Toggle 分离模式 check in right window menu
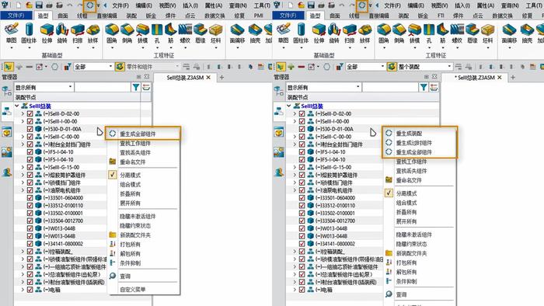Image resolution: width=544 pixels, height=306 pixels. [389, 193]
